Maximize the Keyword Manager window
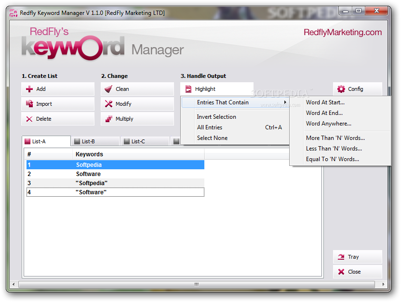This screenshot has height=302, width=401. click(x=359, y=11)
